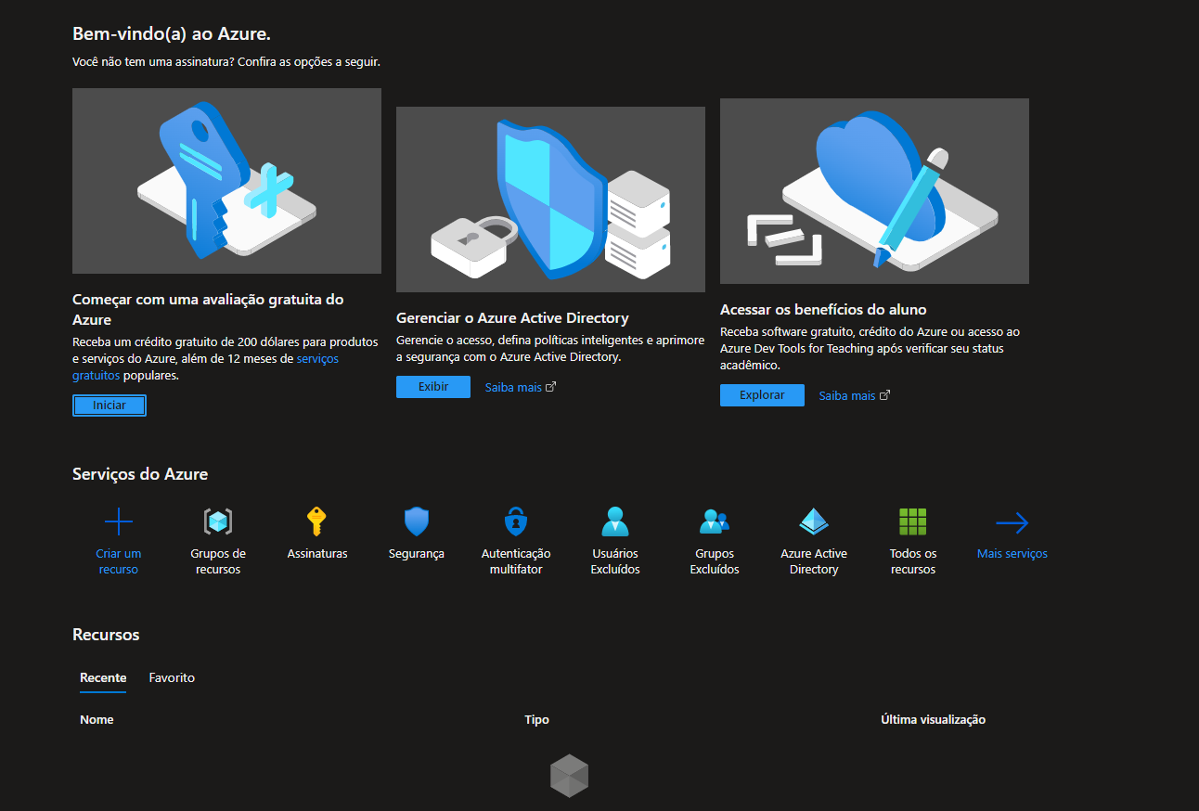Open the Usuários Excluídos person icon

point(615,522)
